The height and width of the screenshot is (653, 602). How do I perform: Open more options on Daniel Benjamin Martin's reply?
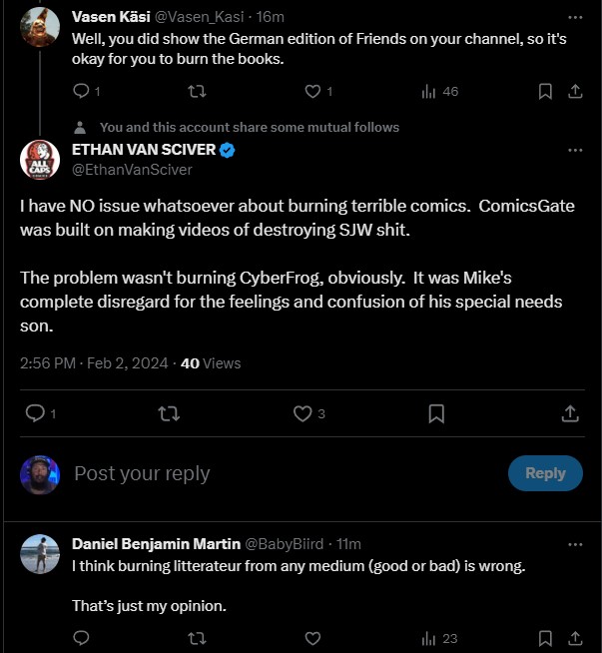tap(575, 544)
